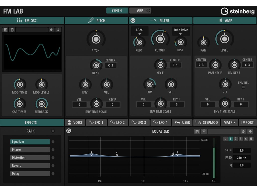Switch to the LFO 1 tab
The height and width of the screenshot is (192, 257).
(x=96, y=122)
